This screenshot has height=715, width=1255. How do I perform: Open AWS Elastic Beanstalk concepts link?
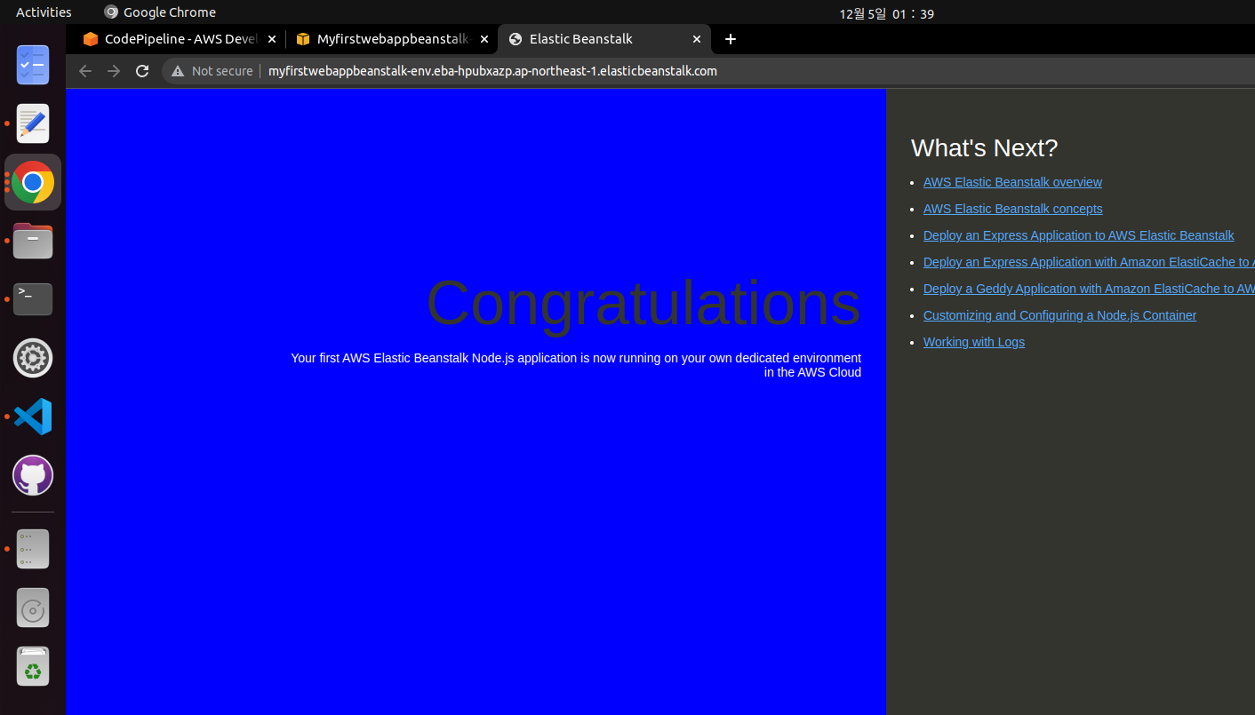(x=1012, y=209)
